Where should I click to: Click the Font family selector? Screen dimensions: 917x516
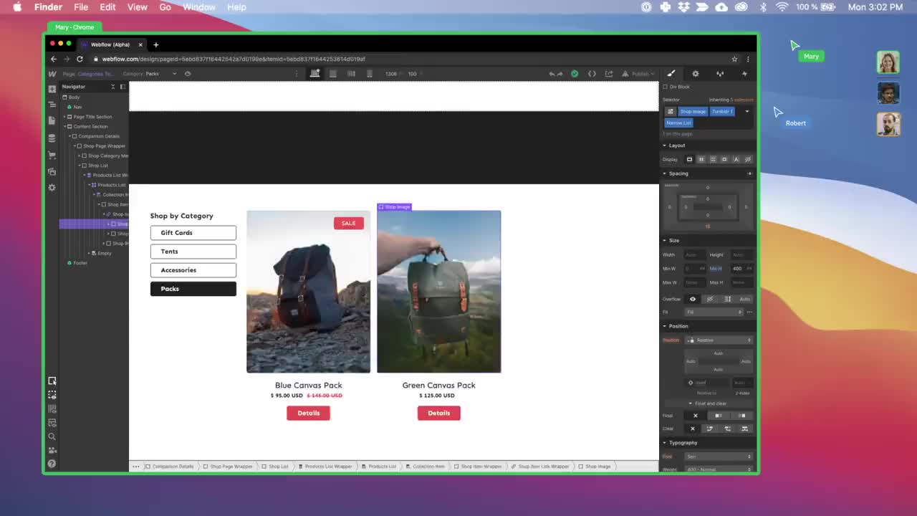tap(719, 457)
